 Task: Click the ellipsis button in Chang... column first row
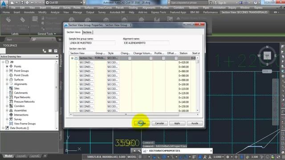click(x=130, y=58)
